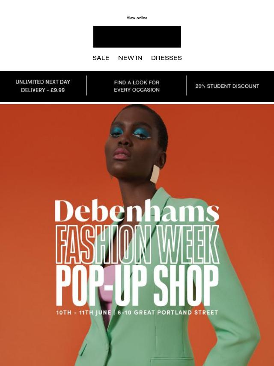Screen dimensions: 274x366
Task: Select the DRESSES navigation item
Action: coord(166,58)
